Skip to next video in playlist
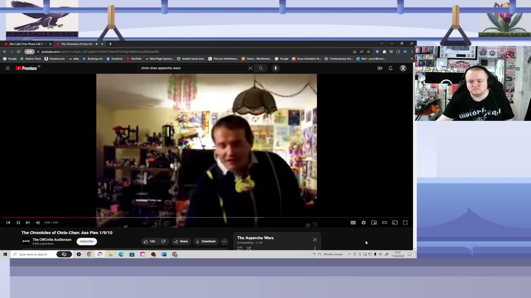 [x=28, y=223]
